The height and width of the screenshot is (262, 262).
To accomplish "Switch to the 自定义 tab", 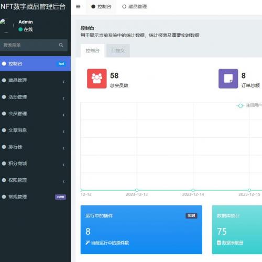I will 118,51.
